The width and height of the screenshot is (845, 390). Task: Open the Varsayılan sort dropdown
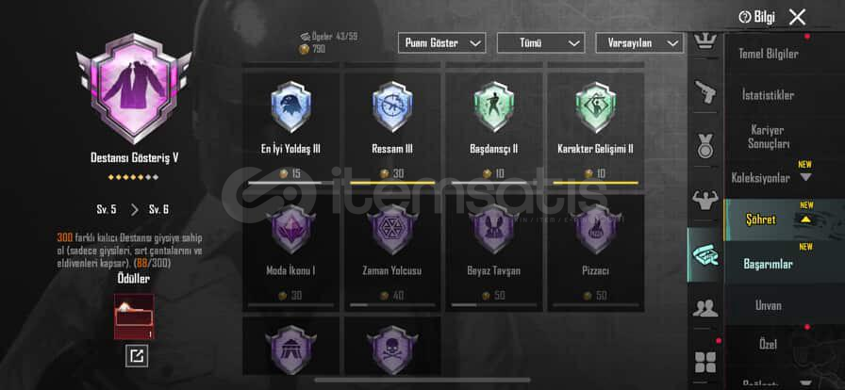[x=639, y=43]
